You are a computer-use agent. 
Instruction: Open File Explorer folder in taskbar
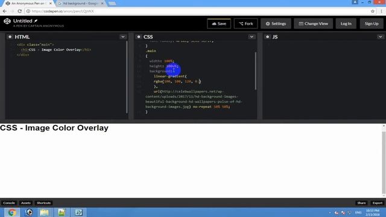point(44,212)
